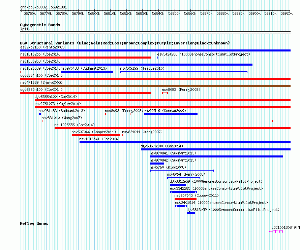This screenshot has height=250, width=300.
Task: Open nsv1026656 (Coe2014) label
Action: point(74,125)
